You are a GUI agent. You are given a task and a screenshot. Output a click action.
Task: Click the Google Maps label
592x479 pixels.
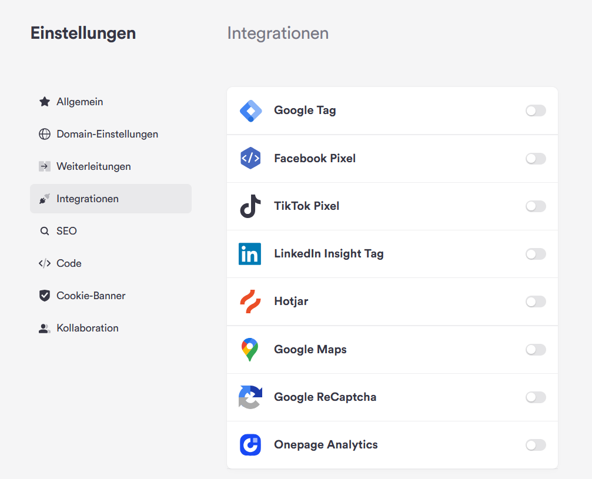(310, 350)
